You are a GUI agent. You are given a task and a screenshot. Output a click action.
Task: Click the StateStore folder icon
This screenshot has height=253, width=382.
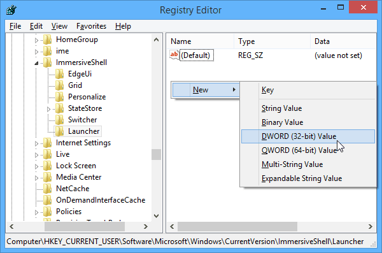tap(60, 108)
